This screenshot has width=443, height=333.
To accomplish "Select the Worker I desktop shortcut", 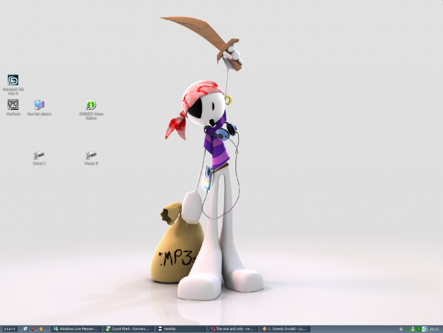I will point(39,155).
